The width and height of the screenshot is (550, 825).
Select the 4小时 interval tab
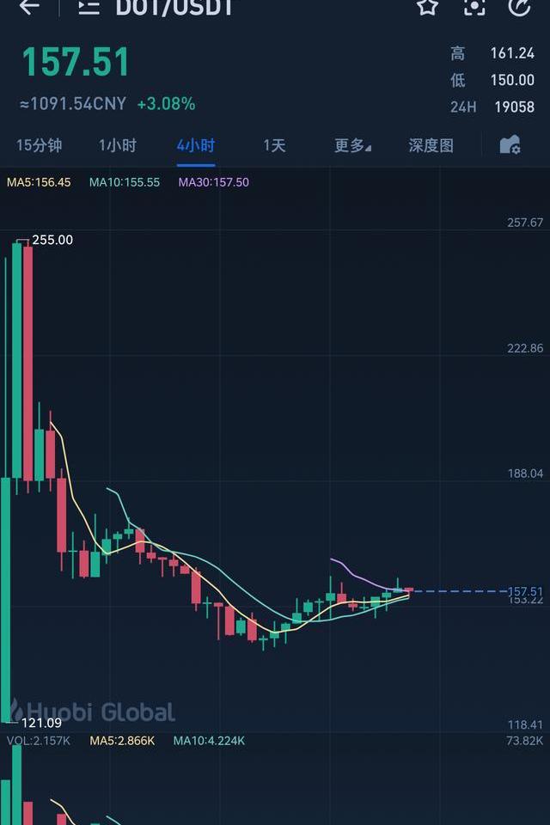pyautogui.click(x=196, y=145)
